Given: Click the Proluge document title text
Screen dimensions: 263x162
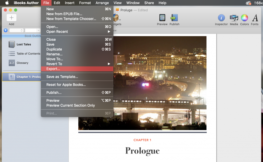Looking at the screenshot, I should (126, 10).
